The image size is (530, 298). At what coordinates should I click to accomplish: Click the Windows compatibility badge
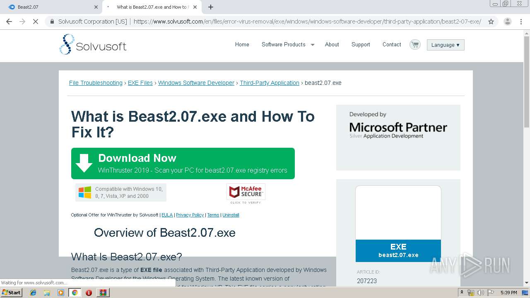tap(121, 192)
